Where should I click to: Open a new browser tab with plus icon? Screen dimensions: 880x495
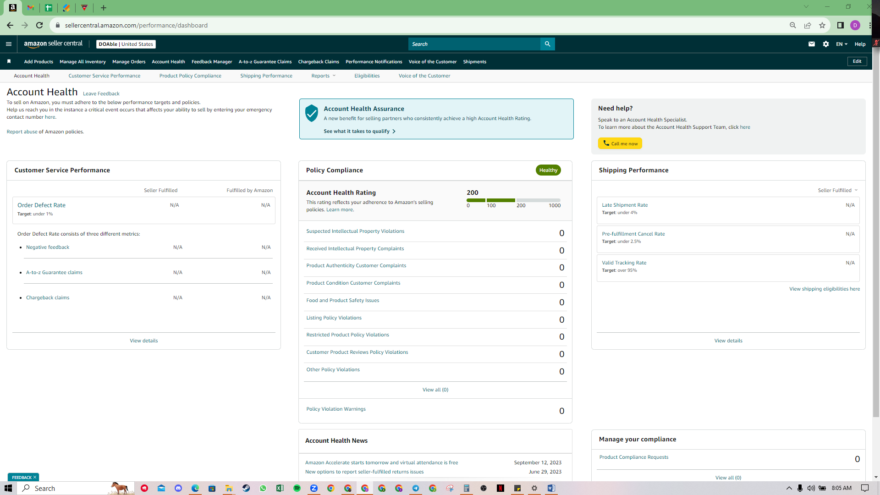point(104,8)
